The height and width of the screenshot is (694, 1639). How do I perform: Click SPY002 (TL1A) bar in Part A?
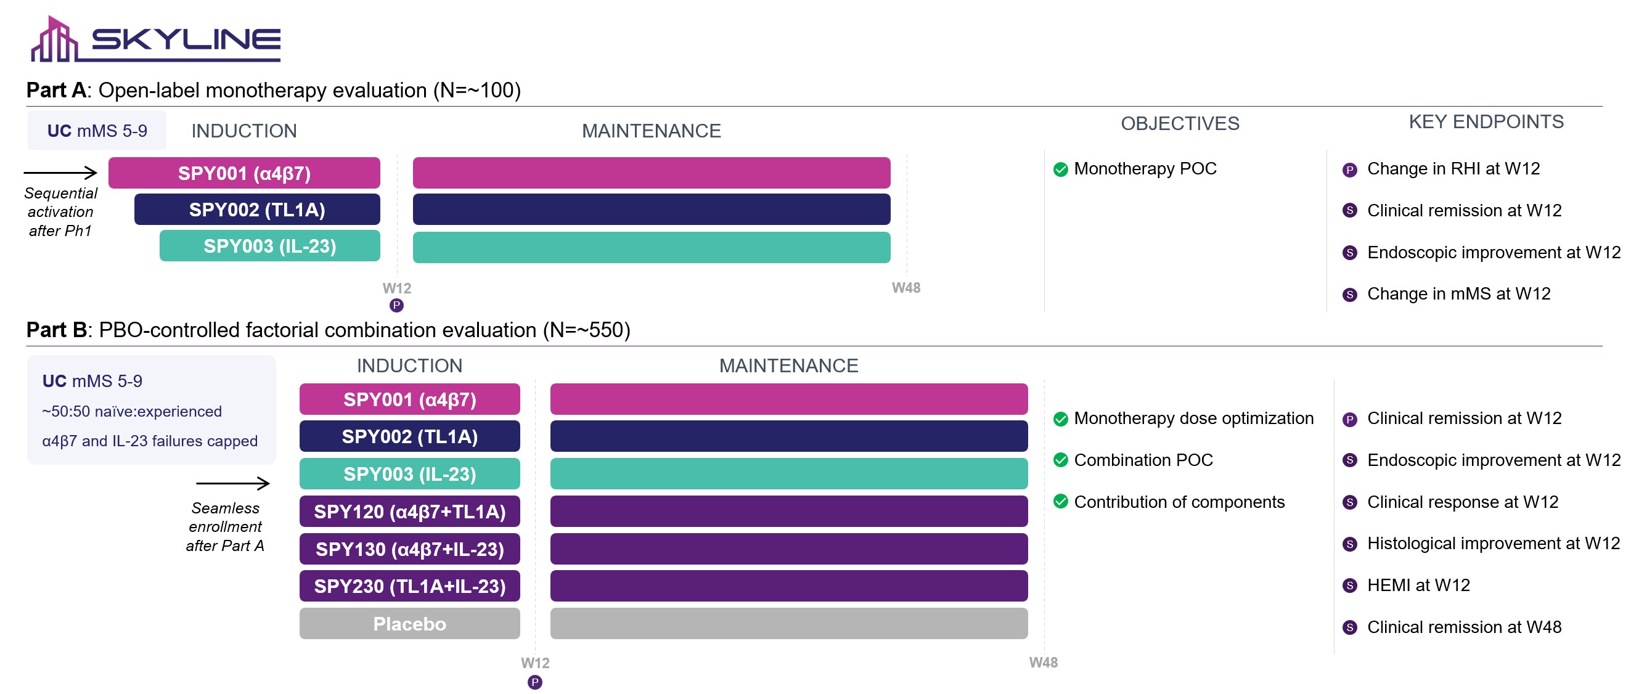click(257, 210)
